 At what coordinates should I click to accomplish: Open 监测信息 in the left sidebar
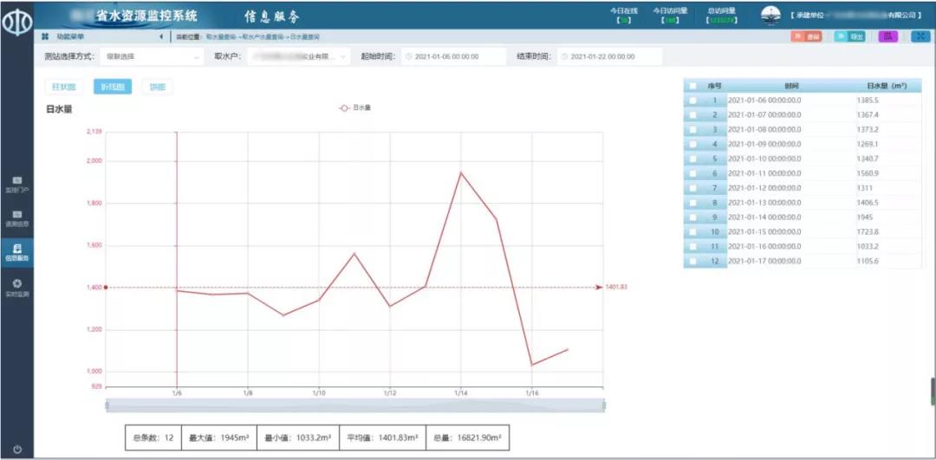[x=17, y=217]
